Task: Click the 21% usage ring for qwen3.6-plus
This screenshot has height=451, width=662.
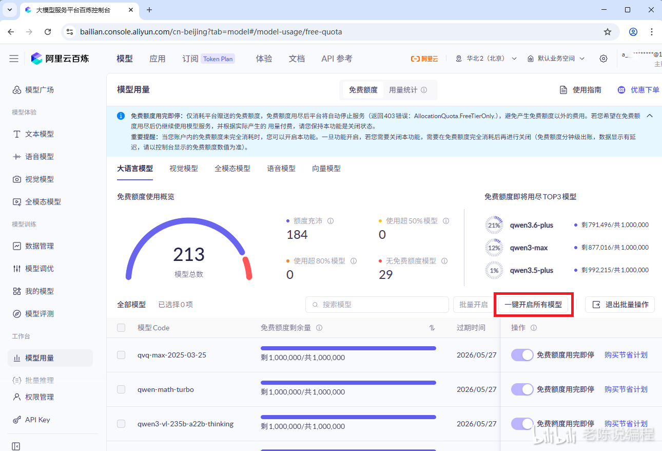Action: tap(494, 225)
